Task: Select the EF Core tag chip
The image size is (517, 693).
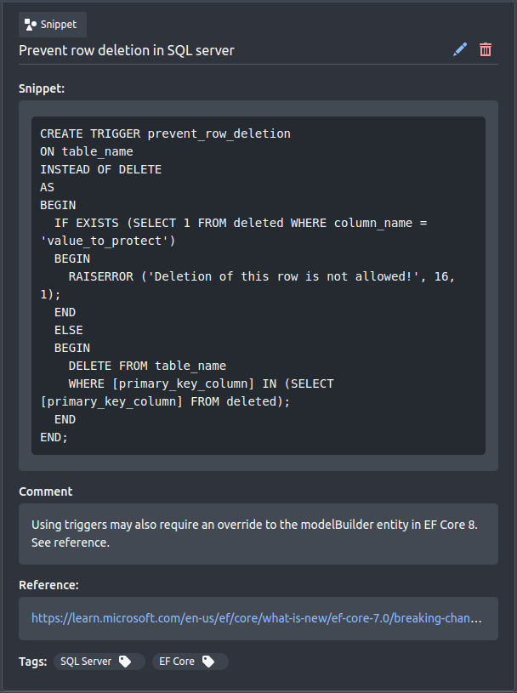Action: 190,662
